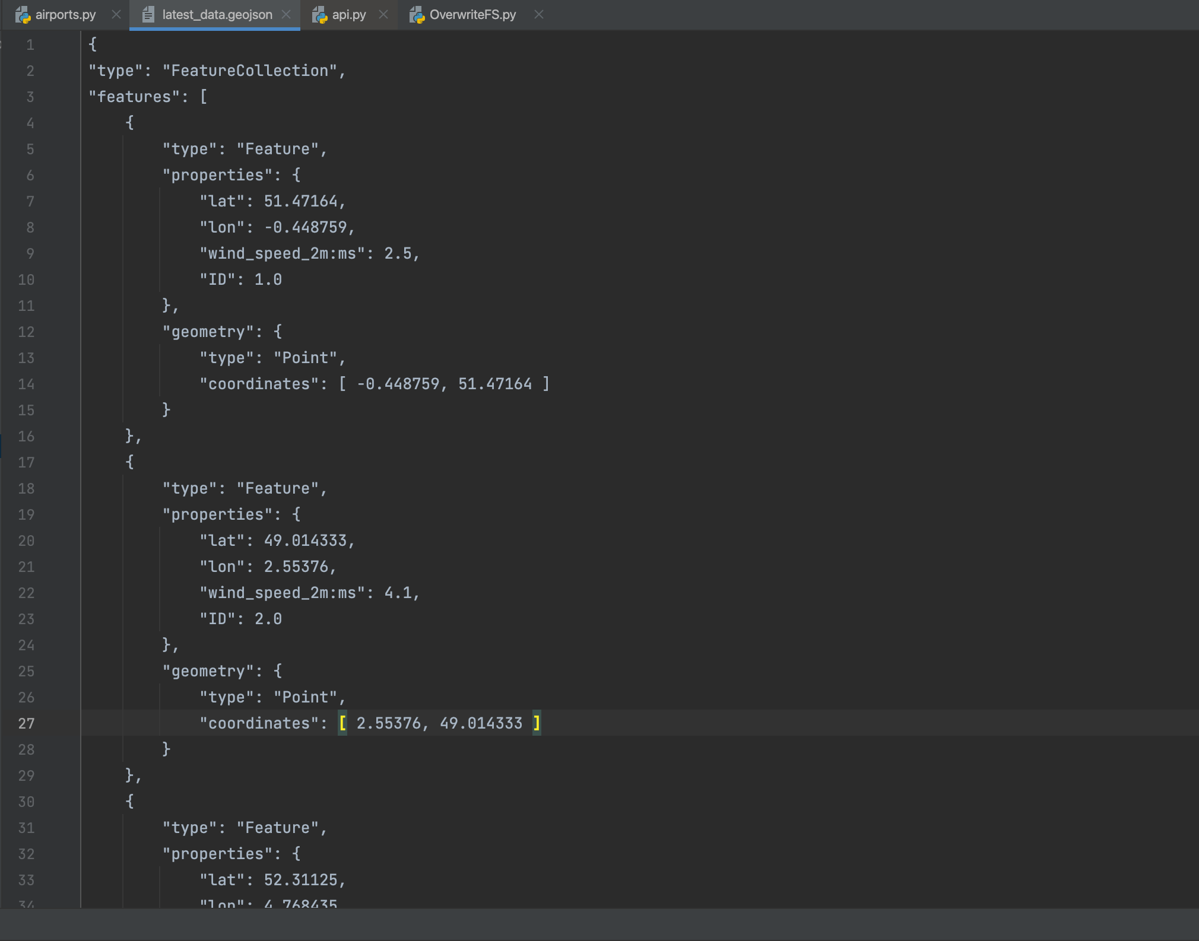
Task: Close the latest_data.geojson tab
Action: pos(286,15)
